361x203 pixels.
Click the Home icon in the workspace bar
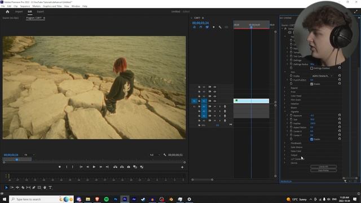[x=7, y=11]
